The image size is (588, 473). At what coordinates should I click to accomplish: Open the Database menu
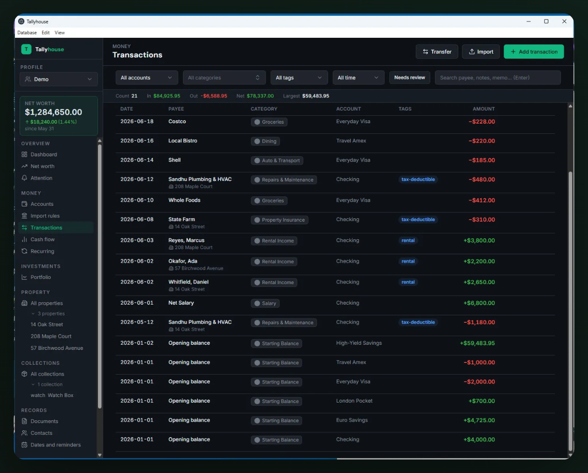pyautogui.click(x=27, y=33)
